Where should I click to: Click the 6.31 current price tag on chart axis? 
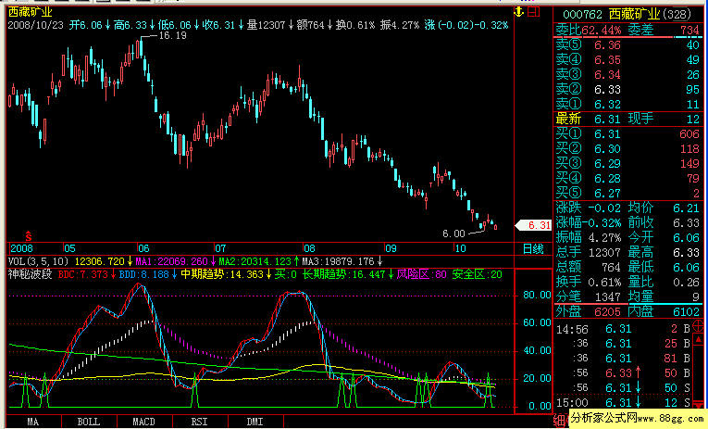click(x=534, y=225)
